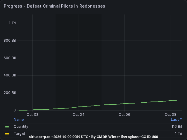187x140 pixels.
Task: Click the green Quantity color swatch
Action: (x=7, y=127)
